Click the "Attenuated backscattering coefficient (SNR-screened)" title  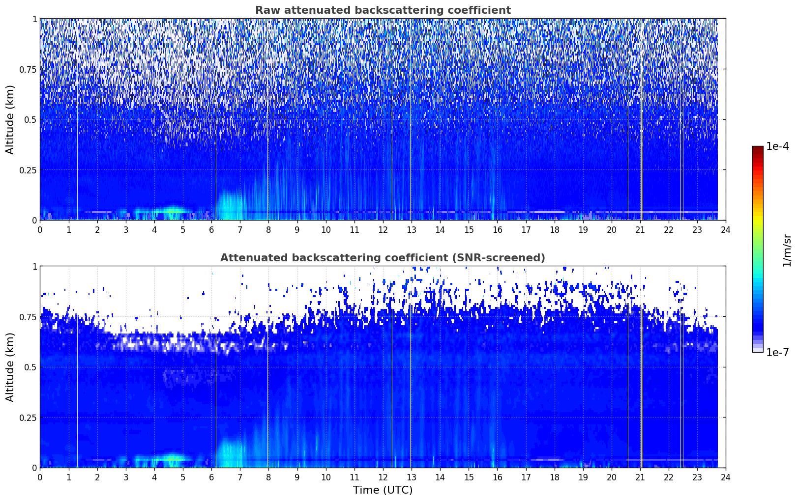(383, 258)
